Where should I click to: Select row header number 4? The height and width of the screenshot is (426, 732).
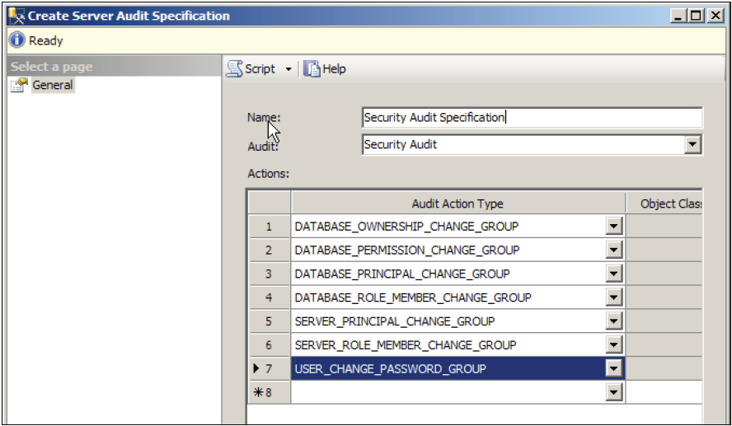pos(269,297)
